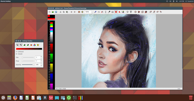Select the Flood Fill bucket tool
This screenshot has height=101, width=194.
point(102,12)
